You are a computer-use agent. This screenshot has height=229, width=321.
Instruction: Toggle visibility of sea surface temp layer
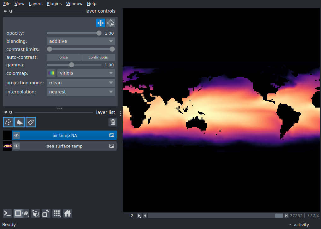pyautogui.click(x=16, y=146)
